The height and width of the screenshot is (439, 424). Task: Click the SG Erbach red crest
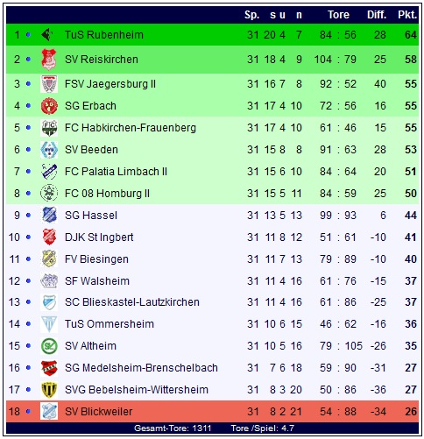pyautogui.click(x=49, y=106)
